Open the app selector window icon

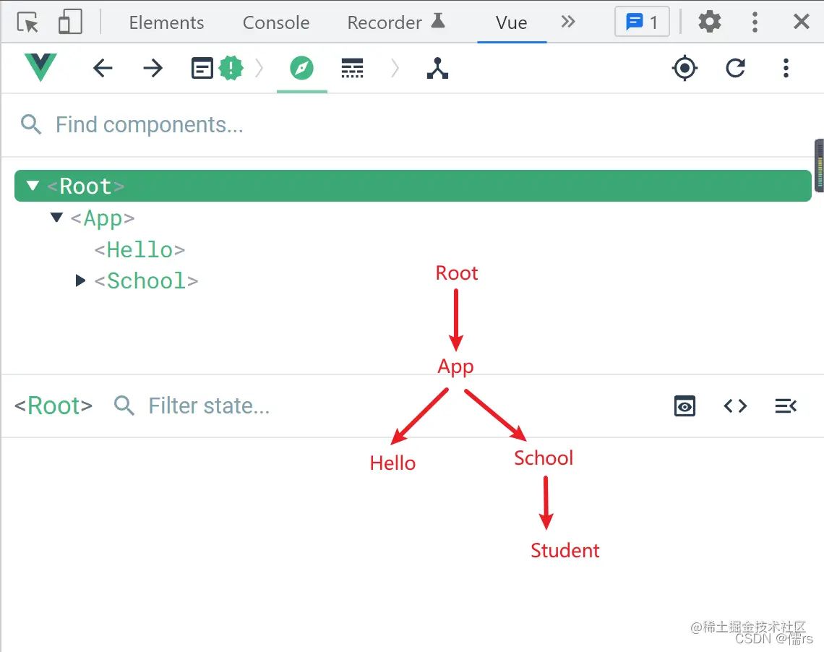[x=202, y=68]
